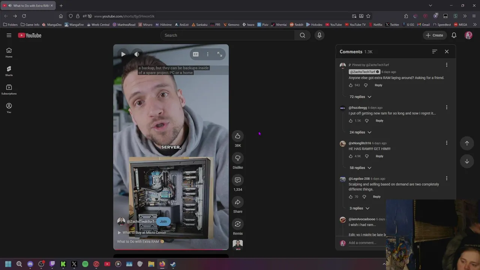This screenshot has height=270, width=480.
Task: Expand 24 replies under @frazzleegg comment
Action: tap(360, 132)
